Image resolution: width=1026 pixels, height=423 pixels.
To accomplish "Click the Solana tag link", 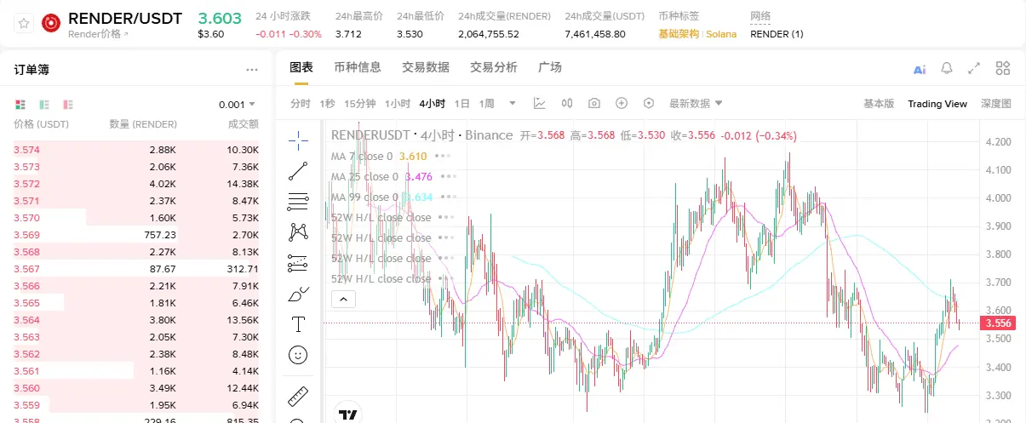I will [720, 34].
